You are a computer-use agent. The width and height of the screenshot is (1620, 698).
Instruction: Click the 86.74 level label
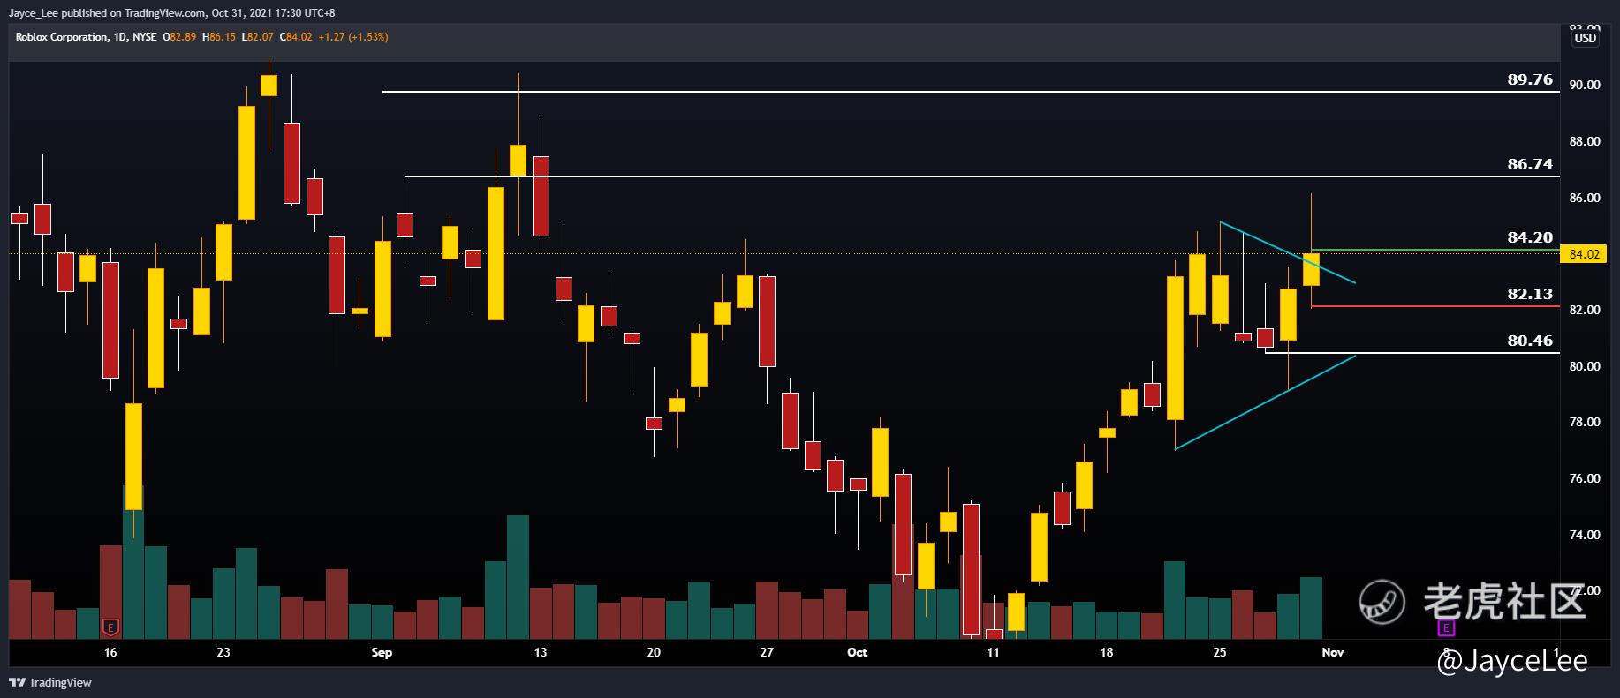tap(1530, 164)
